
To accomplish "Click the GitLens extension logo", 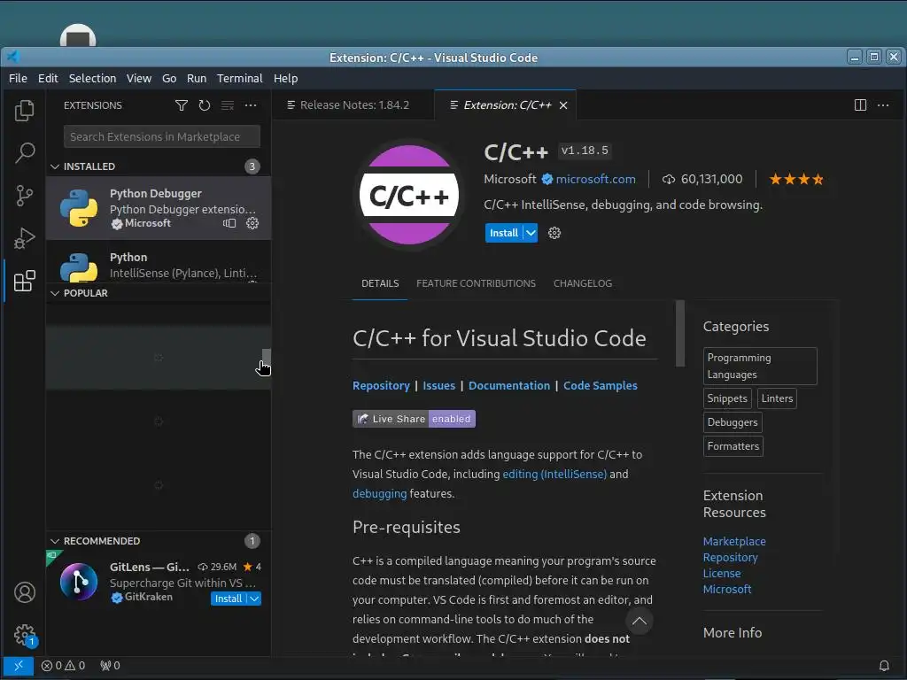I will [79, 582].
